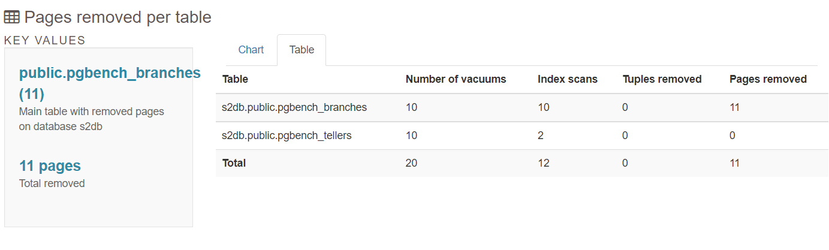
Task: Click total number of vacuums value 20
Action: pyautogui.click(x=411, y=163)
